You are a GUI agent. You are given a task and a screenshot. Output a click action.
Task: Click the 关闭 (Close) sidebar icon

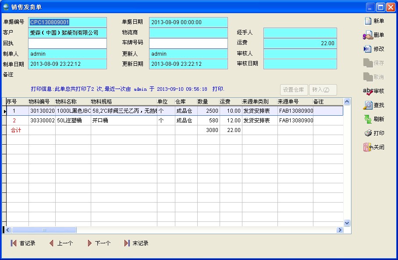click(368, 147)
